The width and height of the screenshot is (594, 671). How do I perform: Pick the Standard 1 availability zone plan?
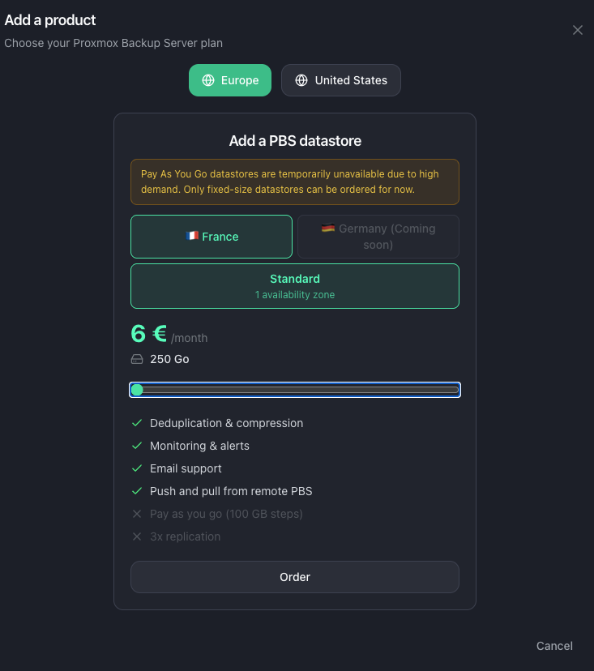[295, 286]
